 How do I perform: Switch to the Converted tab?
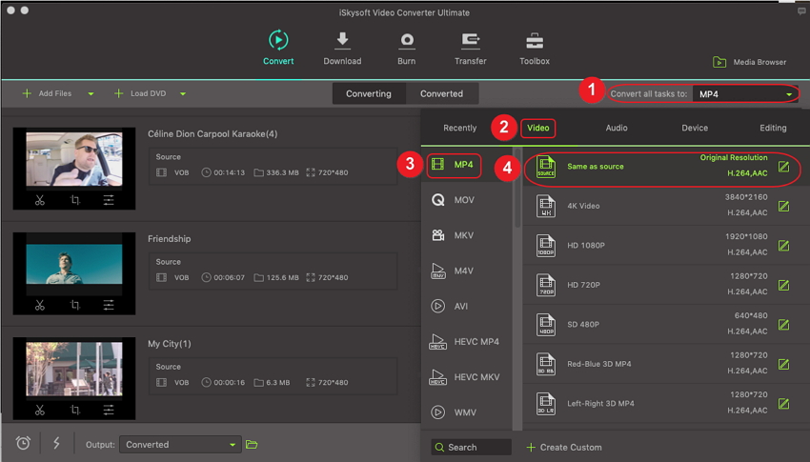[441, 93]
